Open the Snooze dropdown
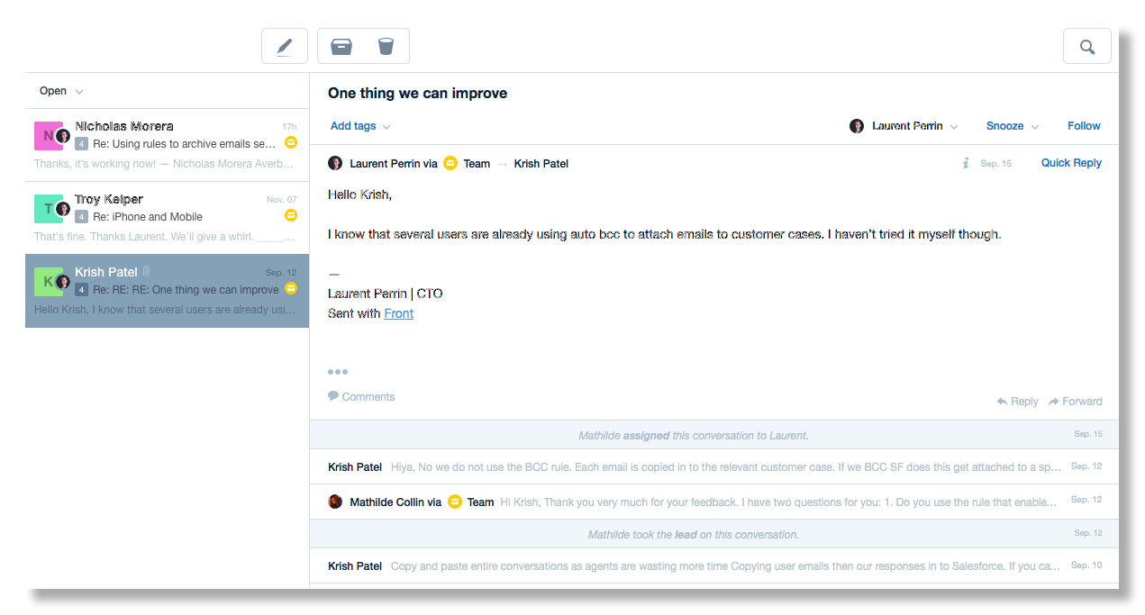 coord(1012,126)
